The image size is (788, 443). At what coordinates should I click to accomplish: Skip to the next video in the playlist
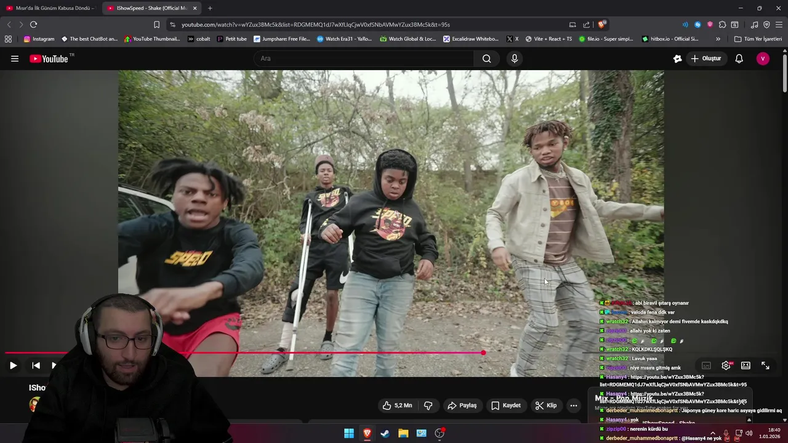54,365
